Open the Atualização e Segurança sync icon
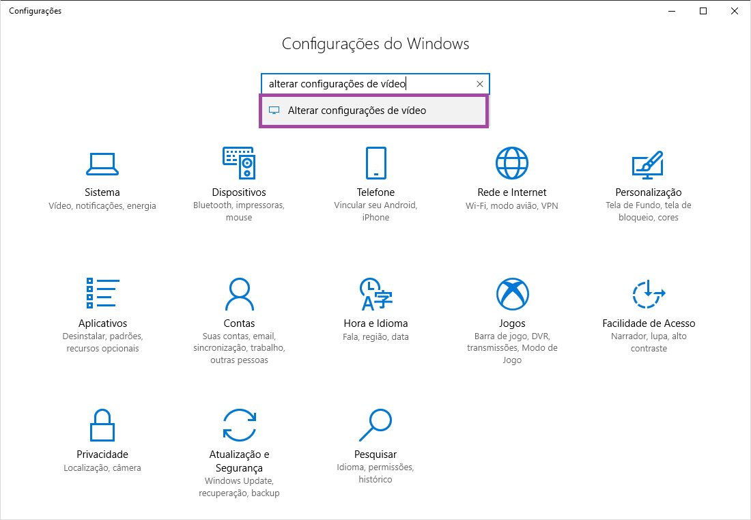 [239, 424]
